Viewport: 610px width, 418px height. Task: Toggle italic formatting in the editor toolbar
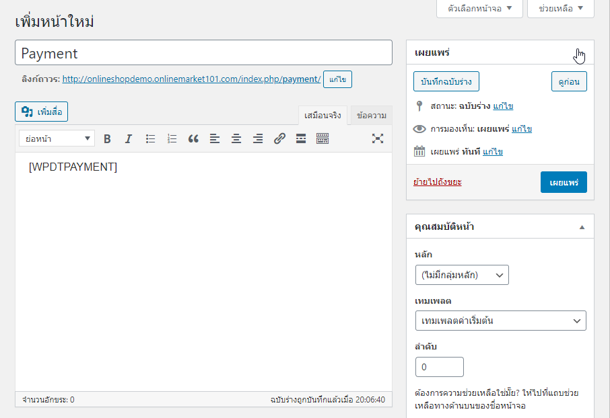pyautogui.click(x=129, y=138)
